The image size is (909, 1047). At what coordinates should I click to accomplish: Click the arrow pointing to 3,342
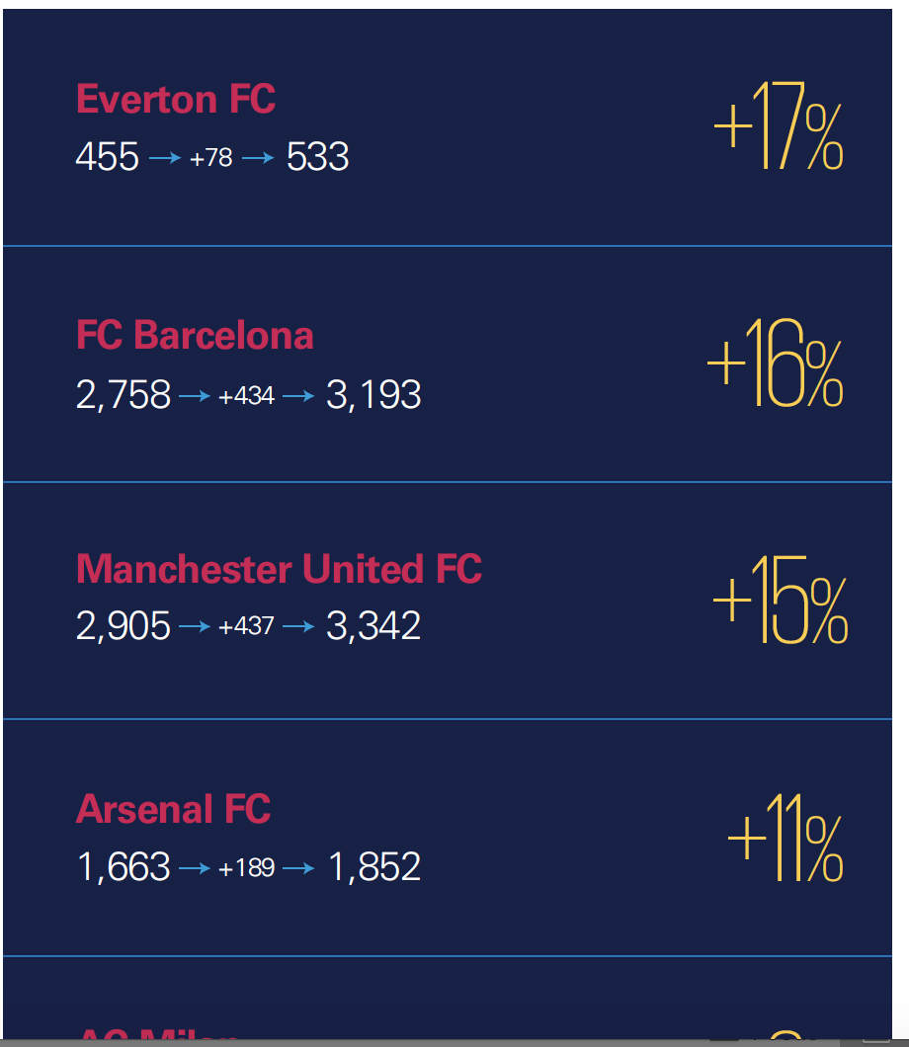(x=298, y=626)
